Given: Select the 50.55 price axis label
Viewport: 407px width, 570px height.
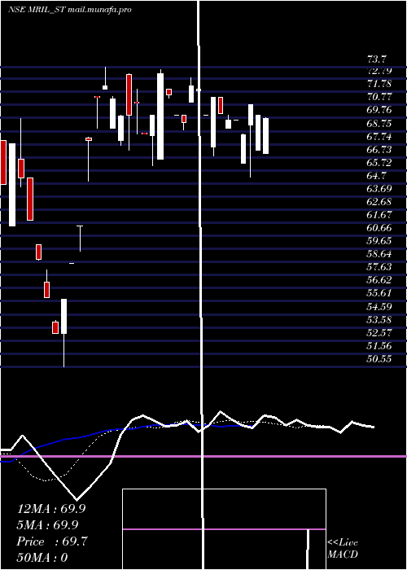Looking at the screenshot, I should point(379,359).
